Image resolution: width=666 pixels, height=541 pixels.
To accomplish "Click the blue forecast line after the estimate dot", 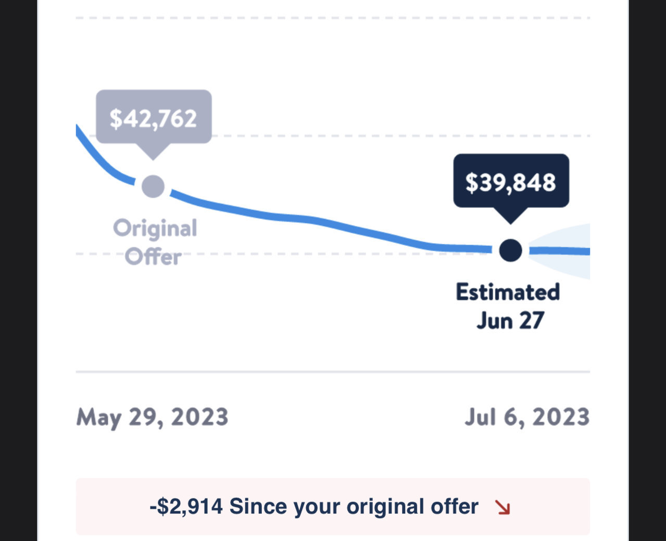I will [x=560, y=251].
